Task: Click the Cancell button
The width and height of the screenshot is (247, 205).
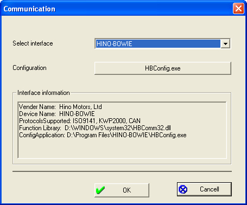Action: point(204,189)
